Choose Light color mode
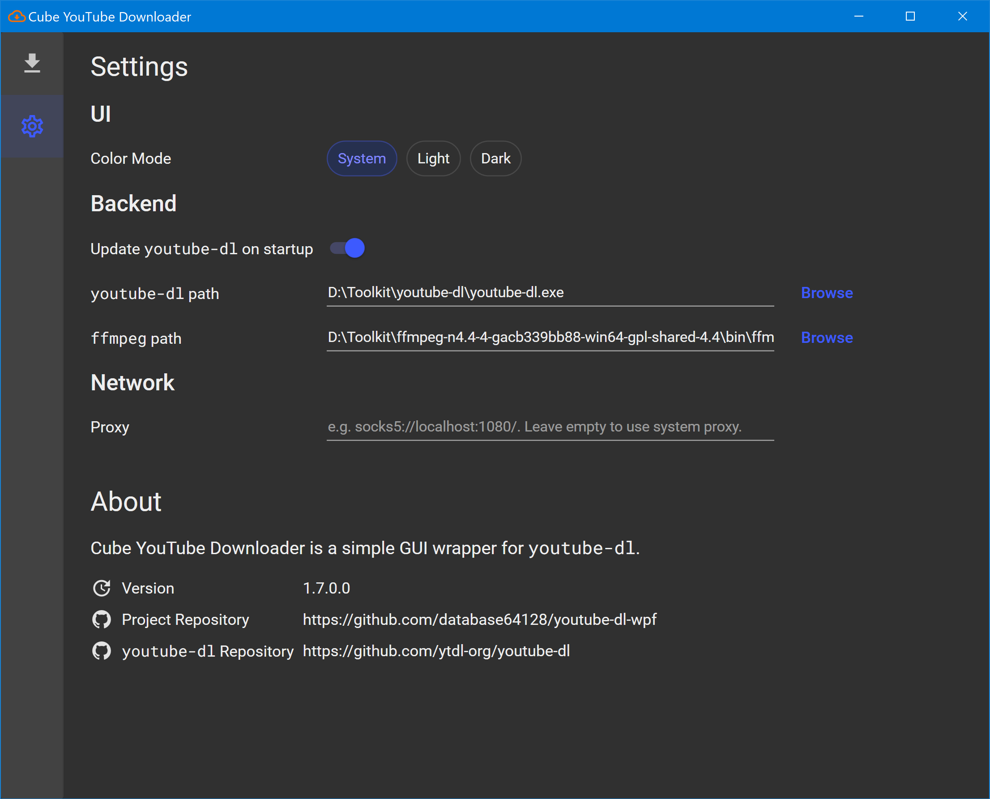The height and width of the screenshot is (799, 990). click(433, 158)
